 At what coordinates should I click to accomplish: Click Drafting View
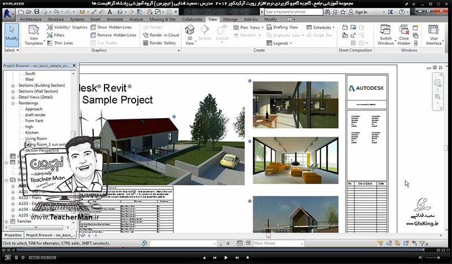[x=282, y=27]
